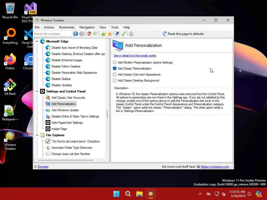Enable Add Modern Personalization checkbox
267x200 pixels.
(x=115, y=63)
